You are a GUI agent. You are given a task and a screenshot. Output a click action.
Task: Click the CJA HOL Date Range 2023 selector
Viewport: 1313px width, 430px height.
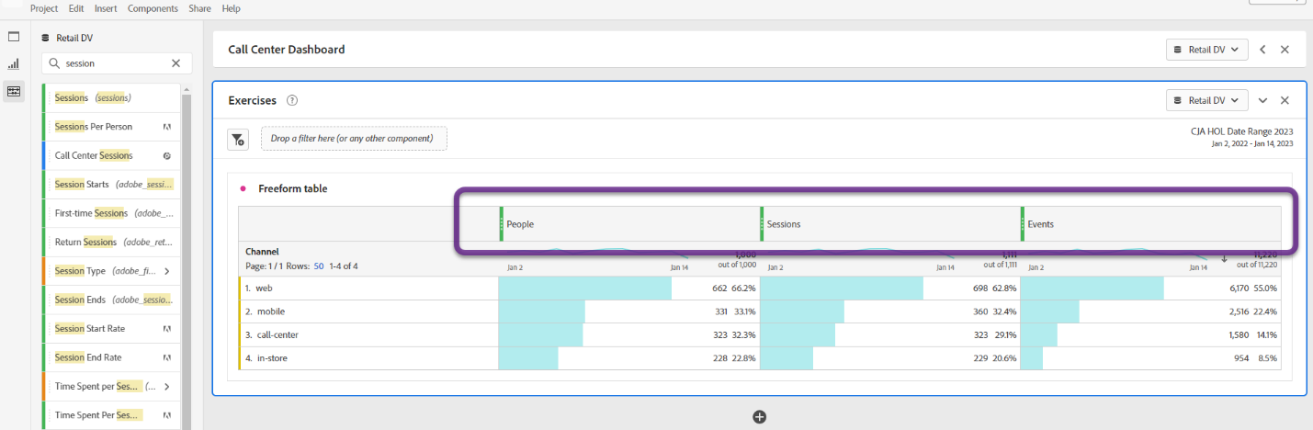click(x=1241, y=137)
